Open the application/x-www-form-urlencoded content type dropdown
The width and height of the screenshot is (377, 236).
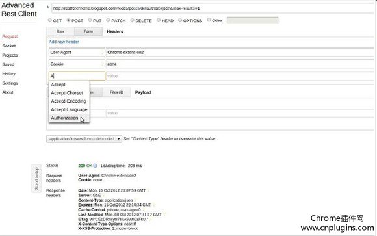pos(84,139)
